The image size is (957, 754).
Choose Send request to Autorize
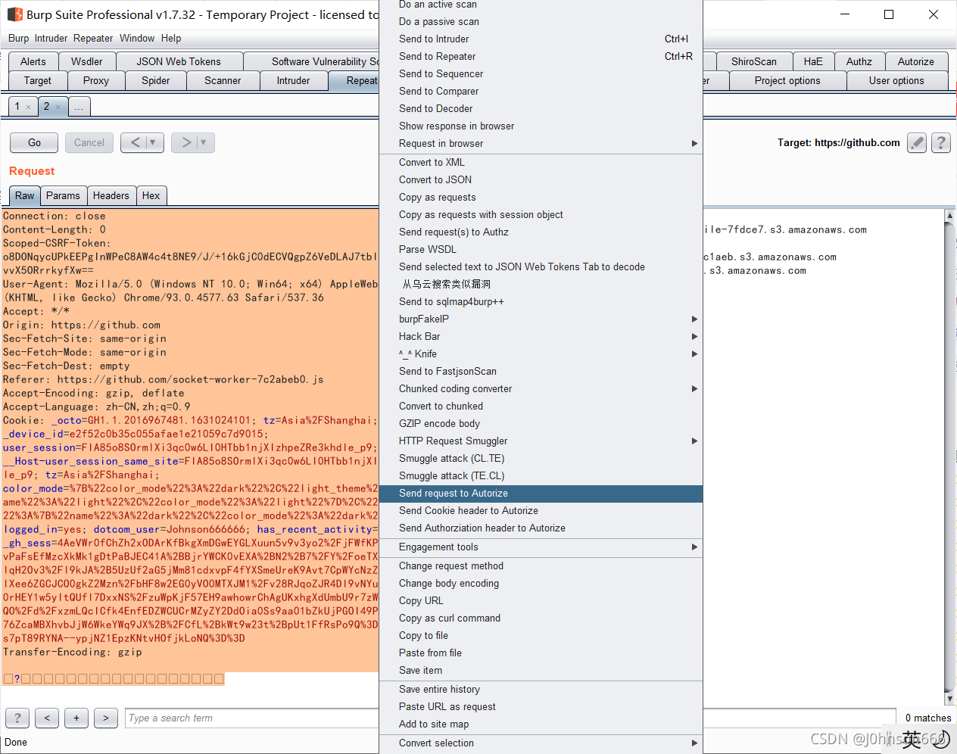pos(541,494)
